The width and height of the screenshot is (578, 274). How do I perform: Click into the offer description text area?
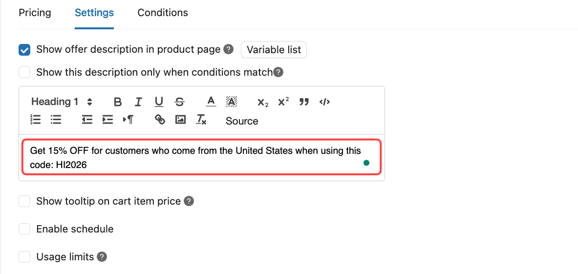[x=195, y=157]
